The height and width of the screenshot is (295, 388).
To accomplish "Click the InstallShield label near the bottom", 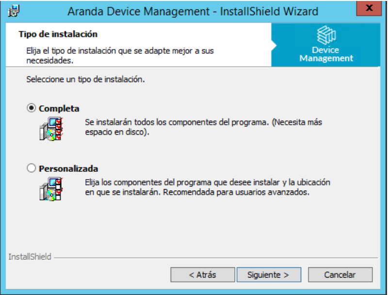I will [30, 257].
